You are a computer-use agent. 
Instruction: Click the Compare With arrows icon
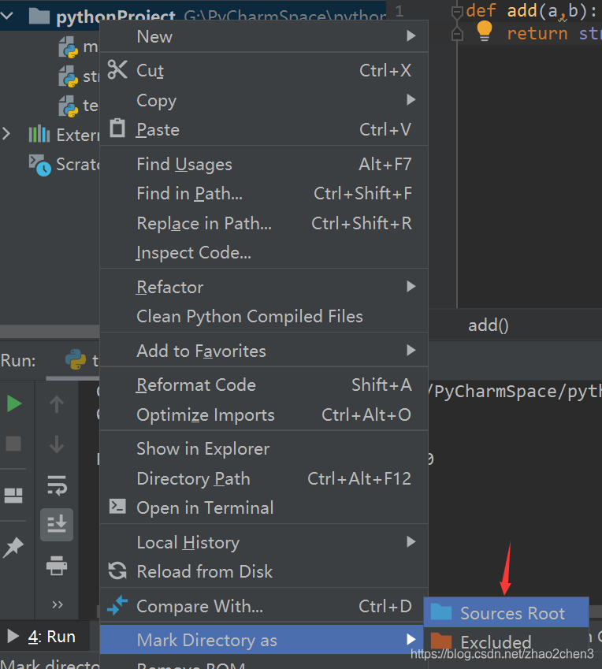pos(117,605)
